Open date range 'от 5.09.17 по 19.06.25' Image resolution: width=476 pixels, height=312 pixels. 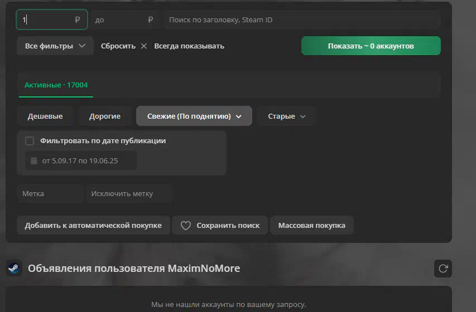[x=81, y=160]
